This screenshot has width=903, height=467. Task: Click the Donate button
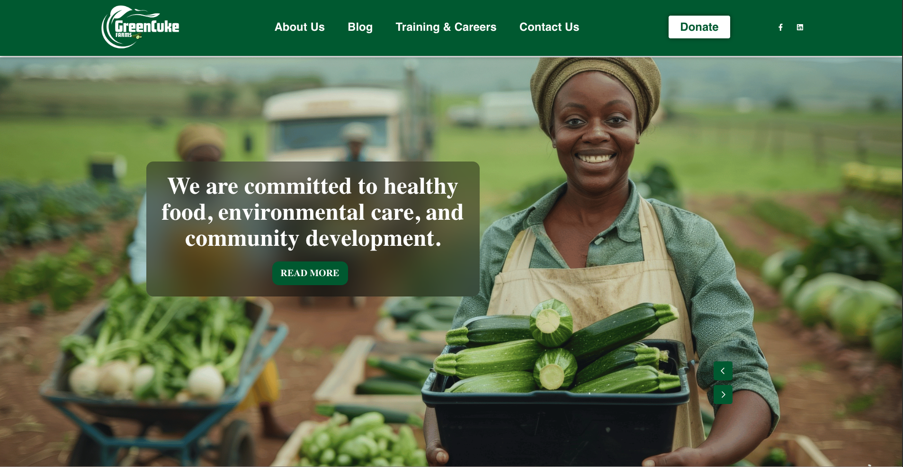[699, 27]
